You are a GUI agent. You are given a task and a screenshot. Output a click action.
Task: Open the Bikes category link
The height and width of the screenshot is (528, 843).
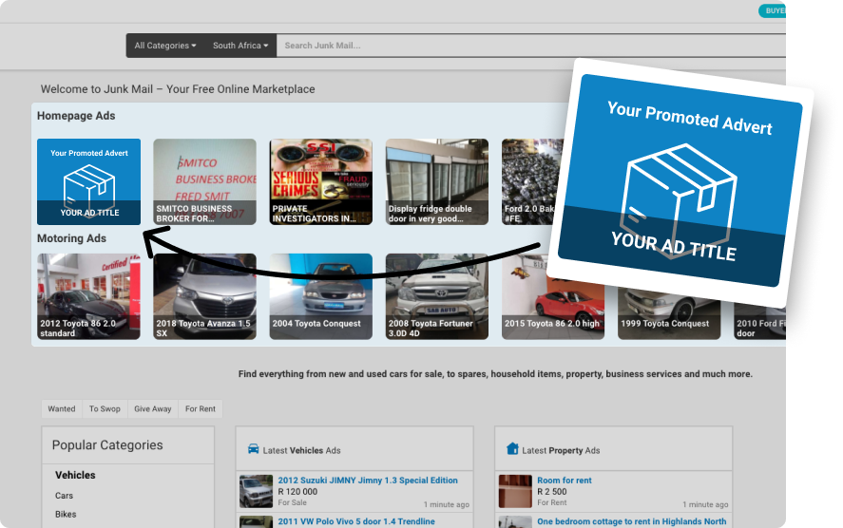(66, 514)
